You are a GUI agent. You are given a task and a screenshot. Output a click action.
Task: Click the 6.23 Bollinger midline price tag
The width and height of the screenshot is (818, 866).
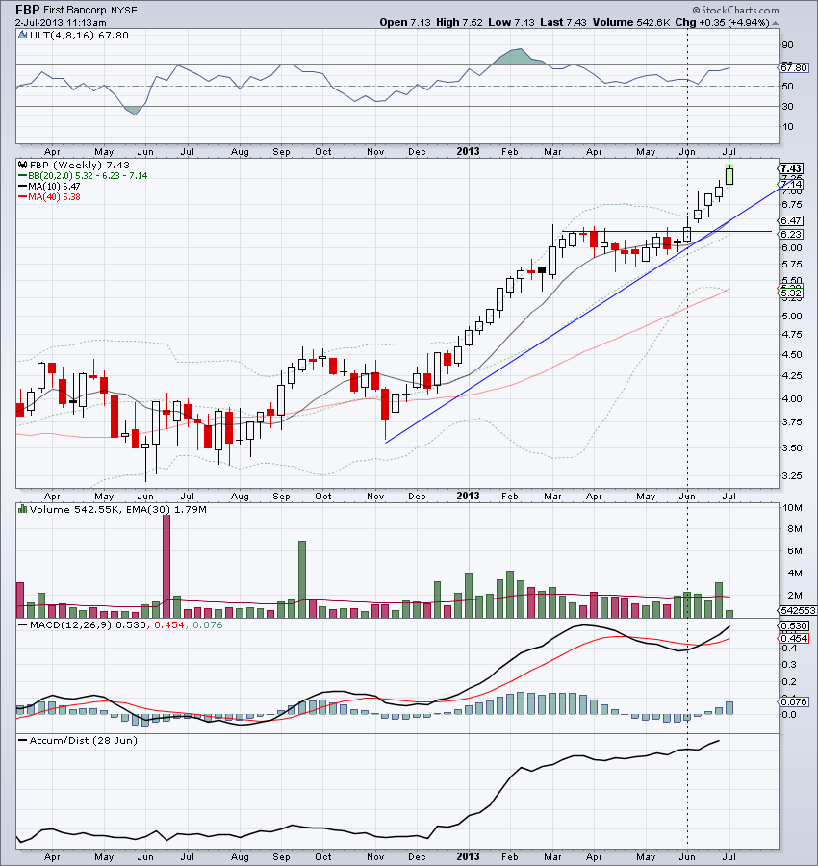pos(791,234)
